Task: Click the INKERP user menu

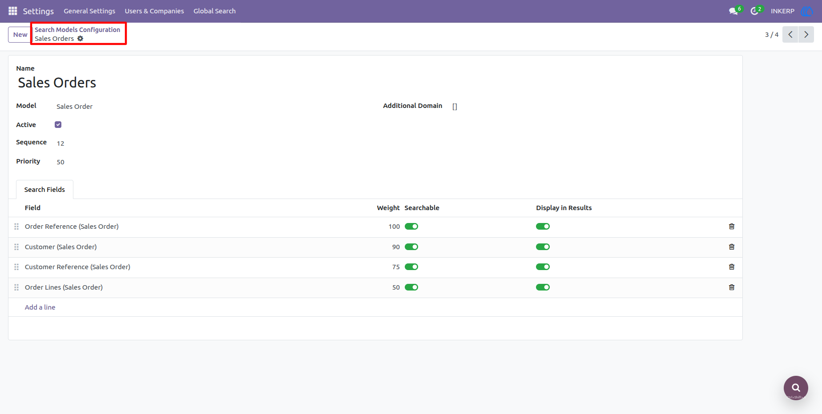Action: [782, 11]
